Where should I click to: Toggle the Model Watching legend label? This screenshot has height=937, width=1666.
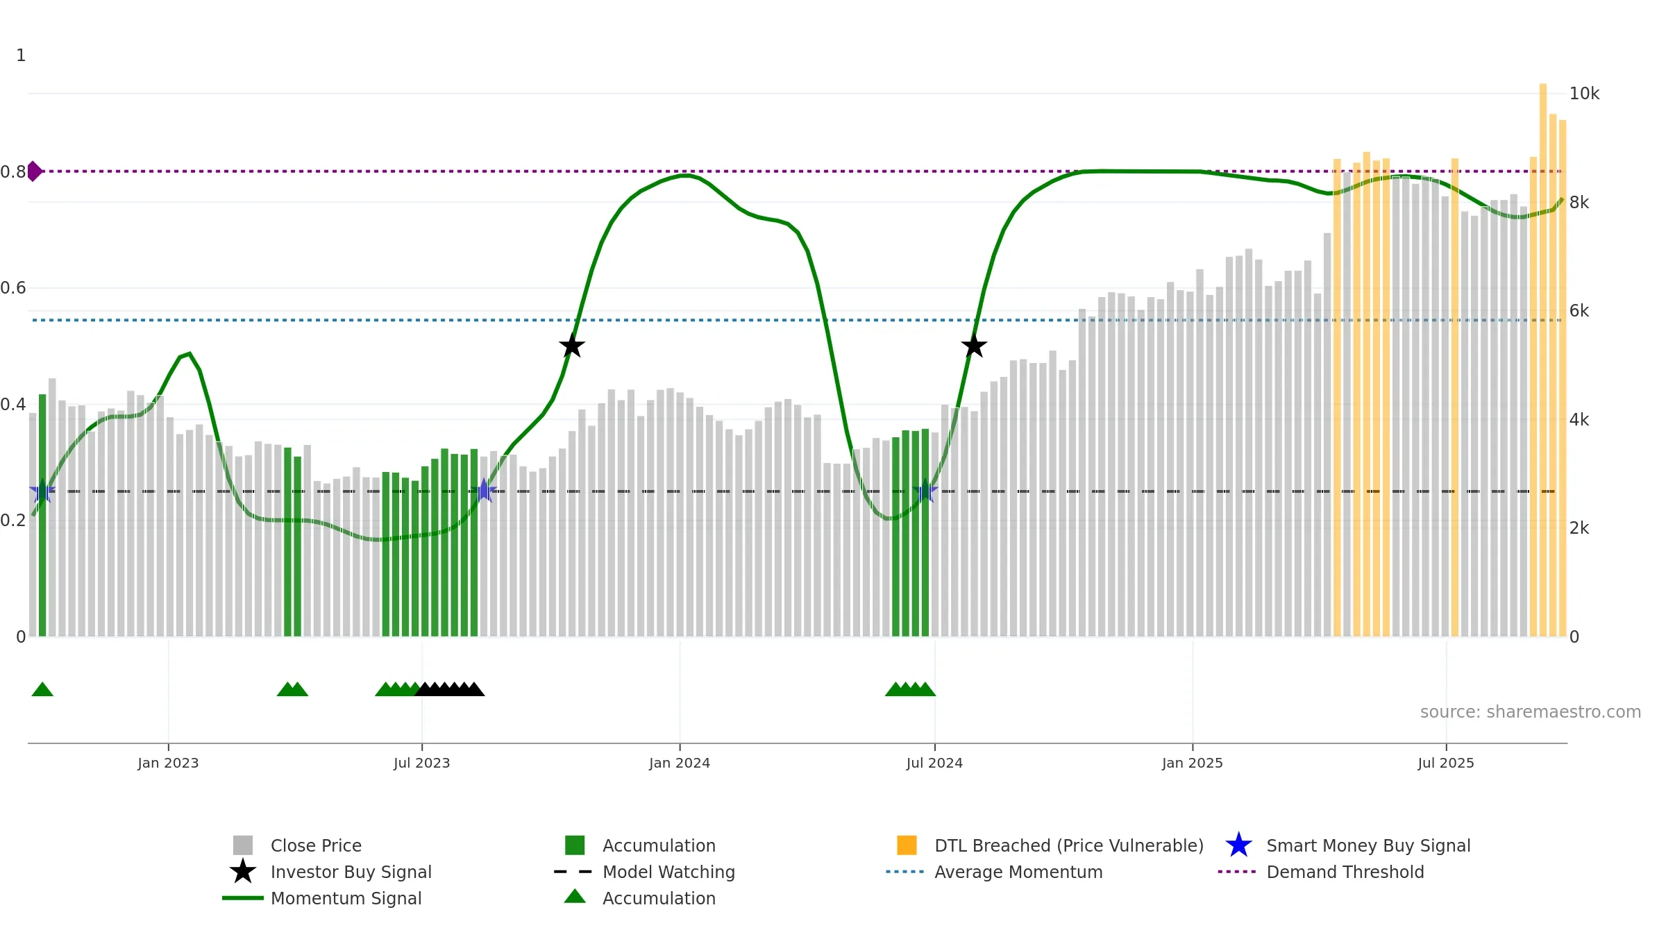coord(668,872)
